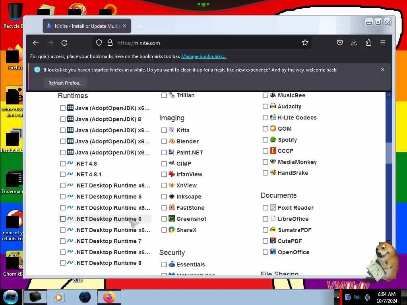
Task: Click the ninite.com address bar
Action: [202, 43]
